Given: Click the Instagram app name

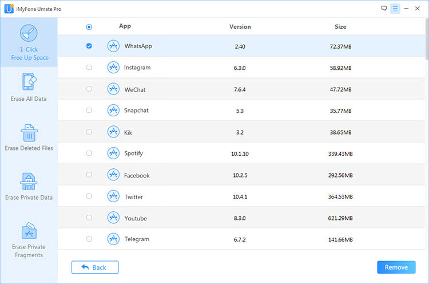Looking at the screenshot, I should coord(137,68).
